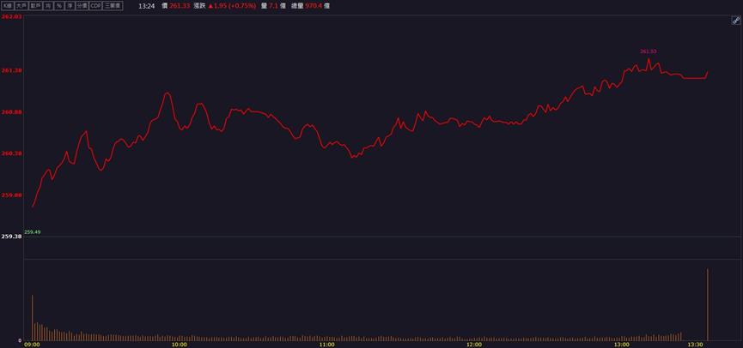Select the 11:00 time axis label

coord(327,345)
